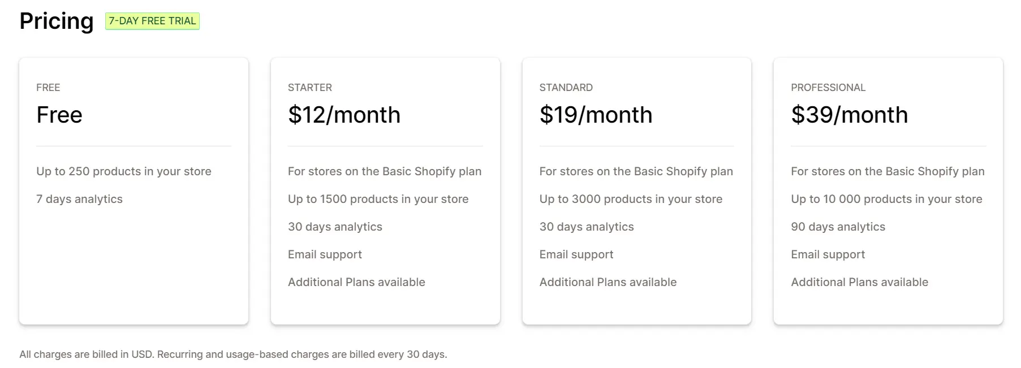Open the FREE plan label
The image size is (1021, 368).
(48, 88)
